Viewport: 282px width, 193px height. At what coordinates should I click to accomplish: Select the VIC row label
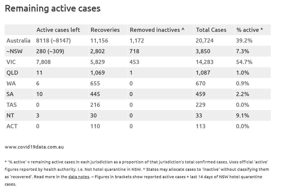pos(12,62)
